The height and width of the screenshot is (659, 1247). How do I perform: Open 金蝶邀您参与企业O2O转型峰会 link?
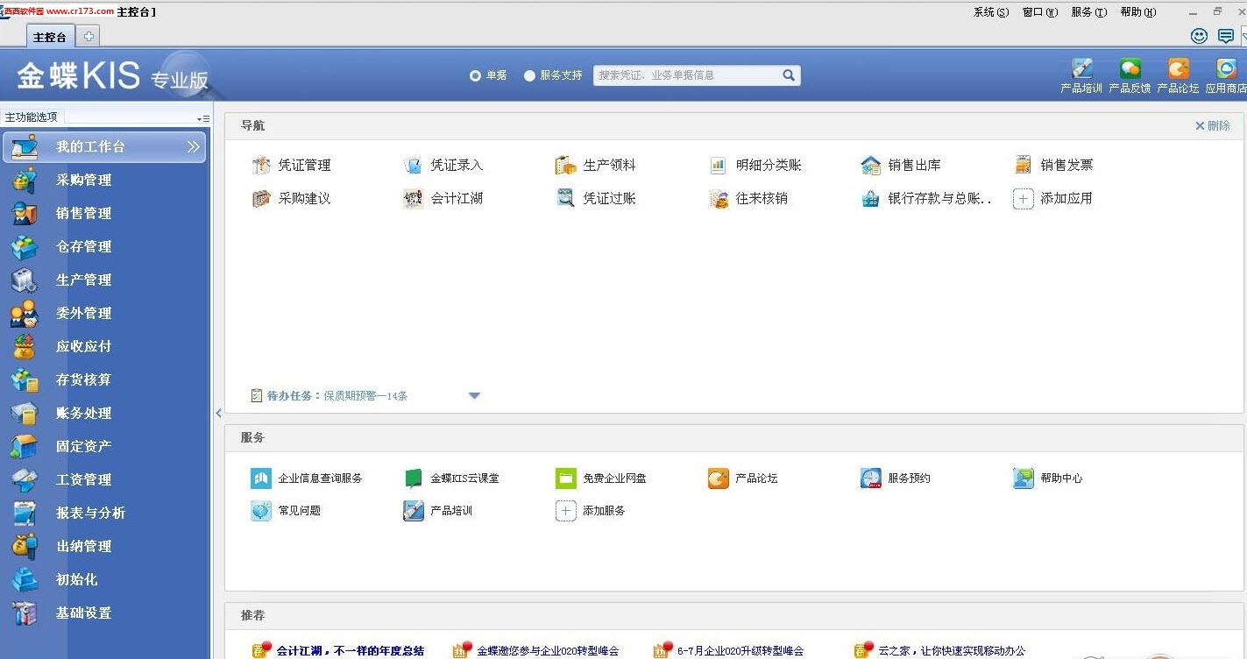548,651
